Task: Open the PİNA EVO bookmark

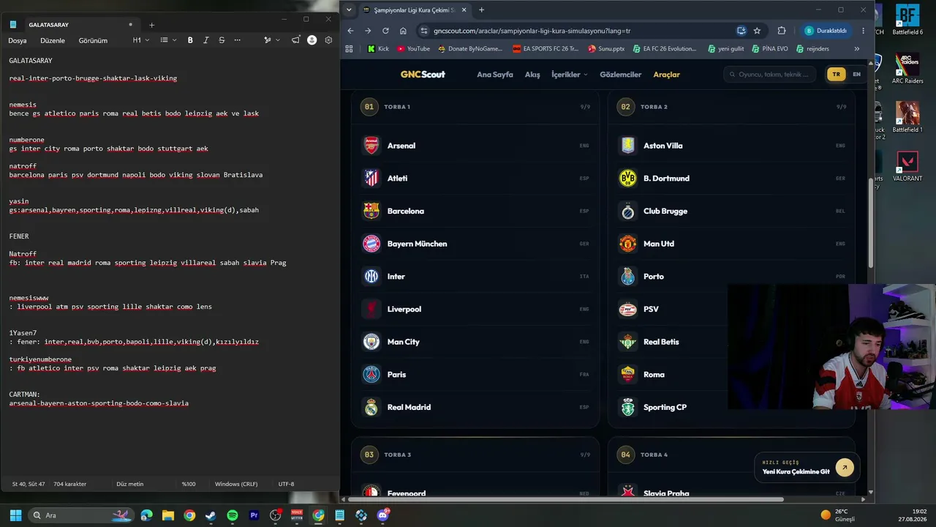Action: (769, 49)
